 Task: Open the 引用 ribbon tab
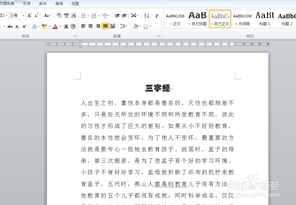click(27, 4)
